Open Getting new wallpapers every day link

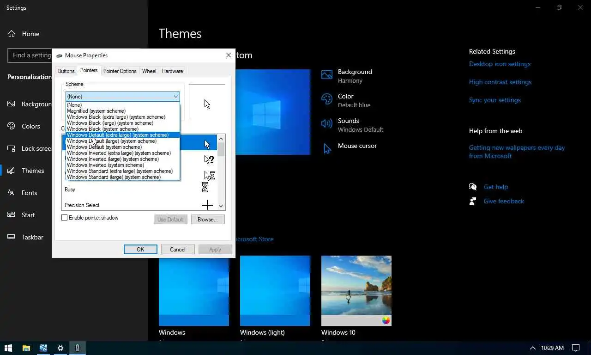coord(517,152)
